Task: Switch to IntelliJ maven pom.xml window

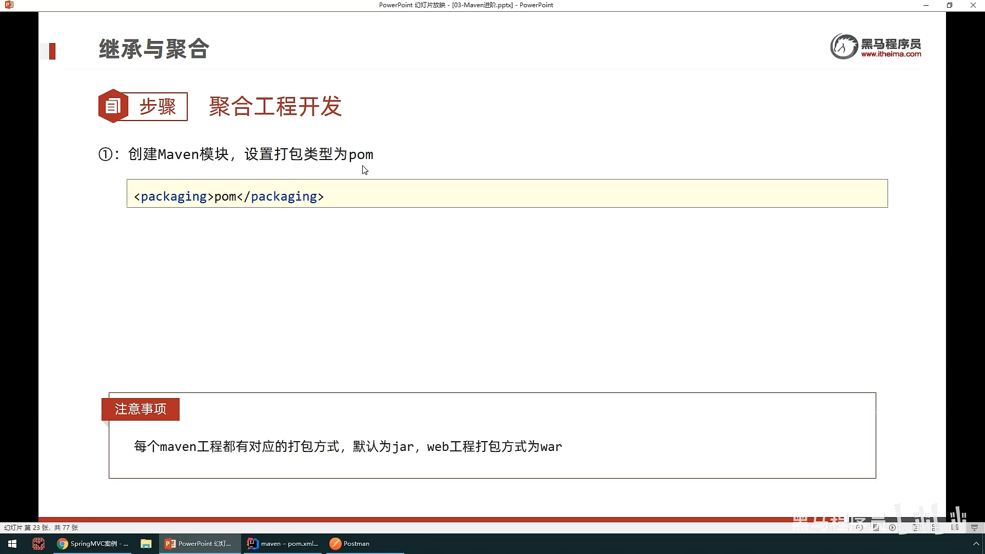Action: pyautogui.click(x=283, y=544)
